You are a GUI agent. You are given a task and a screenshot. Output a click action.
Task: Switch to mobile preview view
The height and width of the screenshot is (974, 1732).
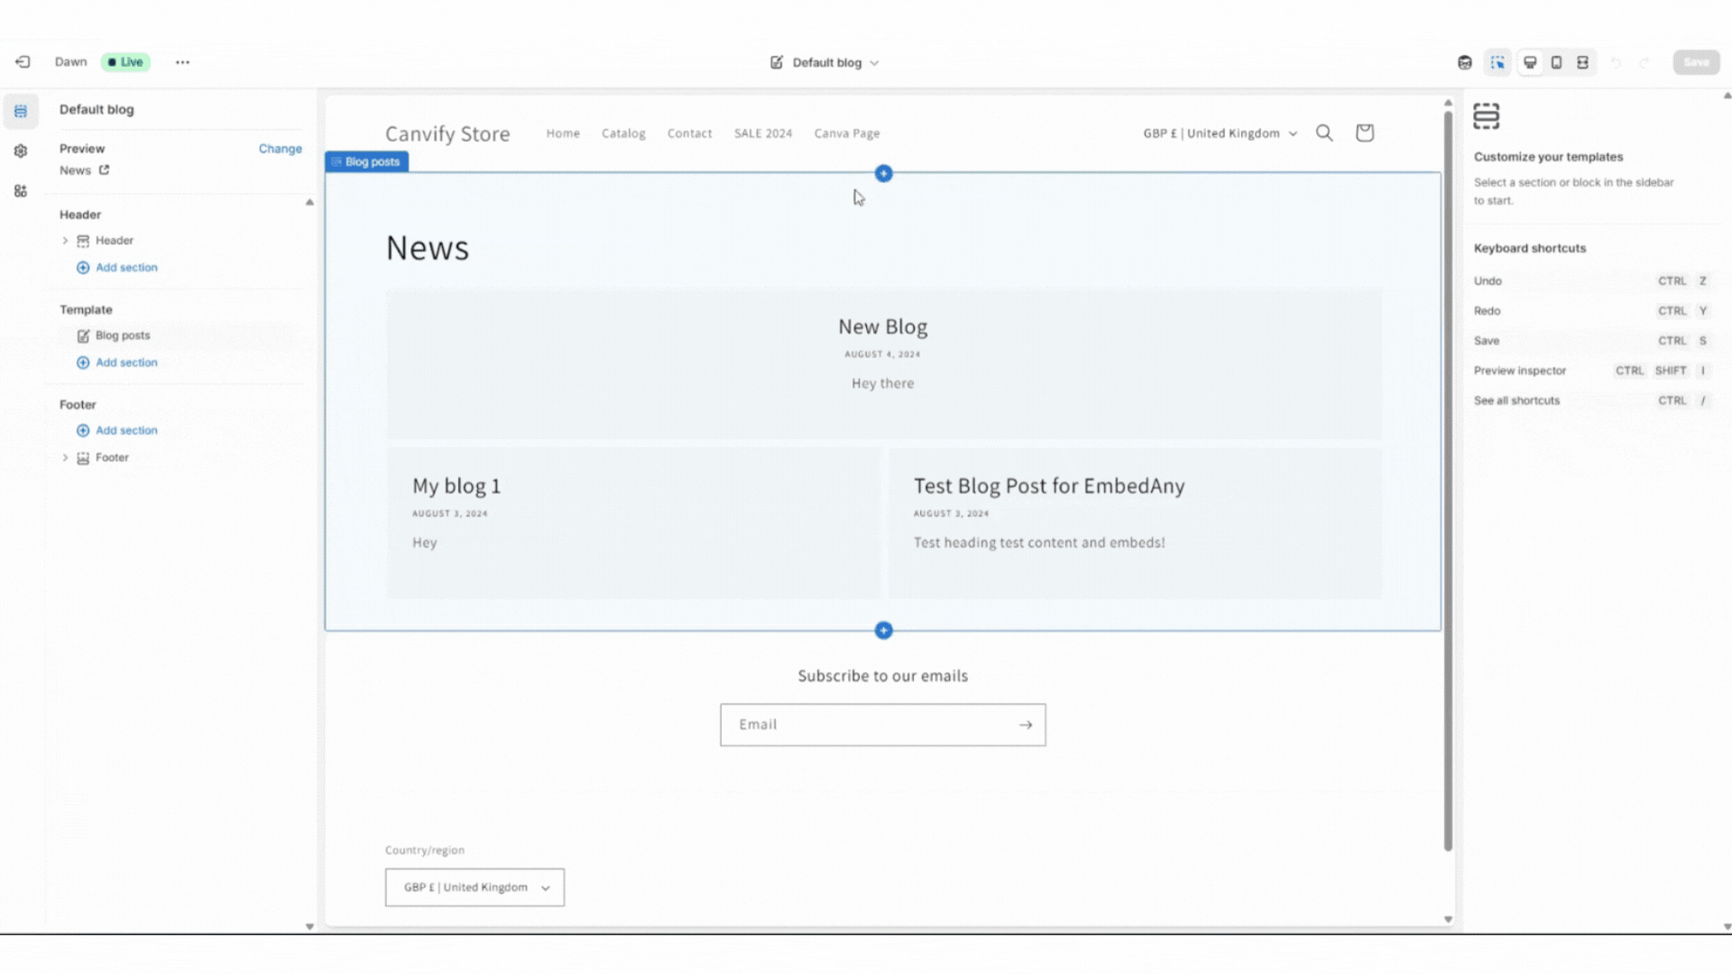click(x=1556, y=62)
